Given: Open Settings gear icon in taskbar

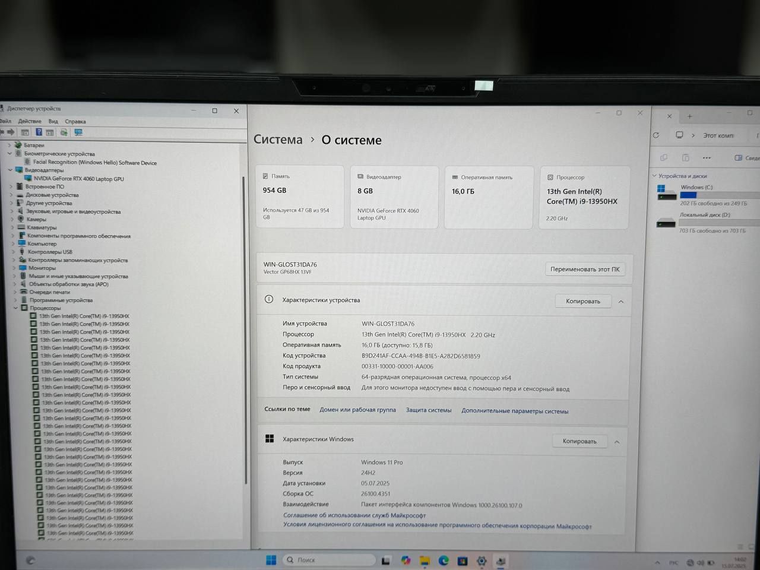Looking at the screenshot, I should tap(482, 561).
